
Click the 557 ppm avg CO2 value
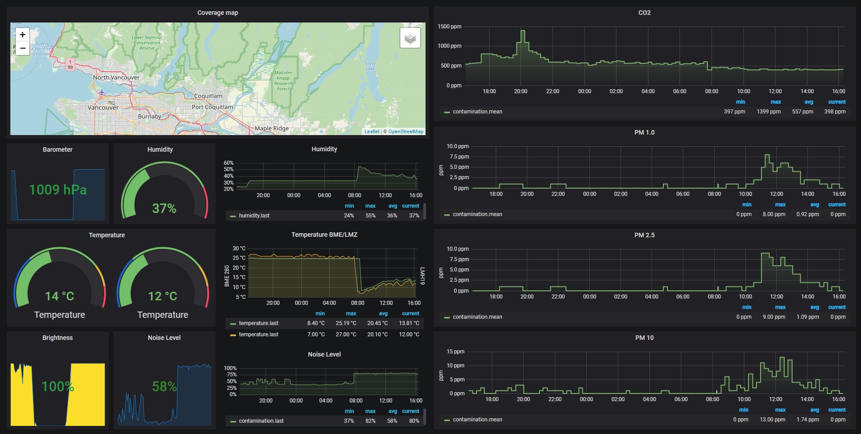pyautogui.click(x=802, y=112)
